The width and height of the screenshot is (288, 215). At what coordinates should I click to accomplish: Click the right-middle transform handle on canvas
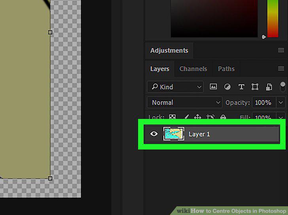pyautogui.click(x=50, y=32)
